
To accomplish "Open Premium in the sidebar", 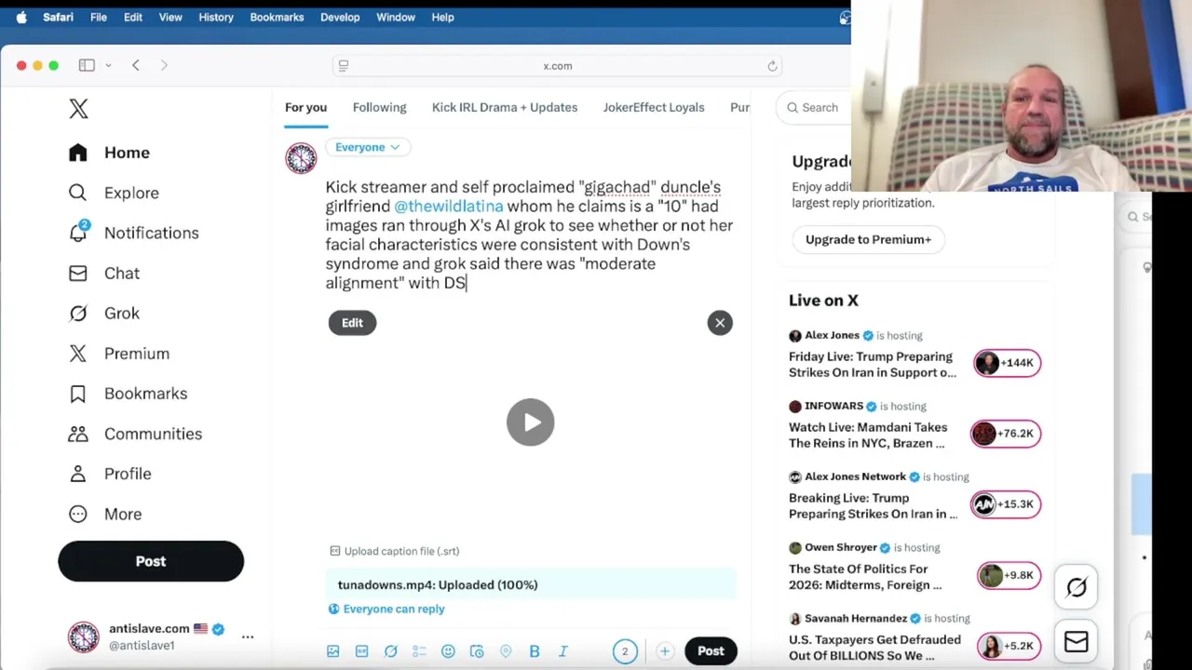I will coord(119,354).
